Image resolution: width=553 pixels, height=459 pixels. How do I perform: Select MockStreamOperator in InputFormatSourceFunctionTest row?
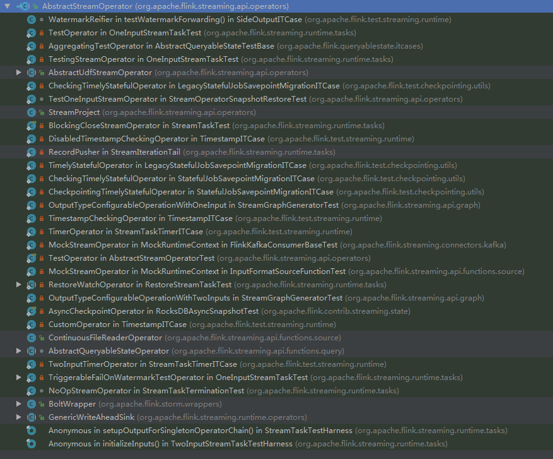click(x=276, y=271)
